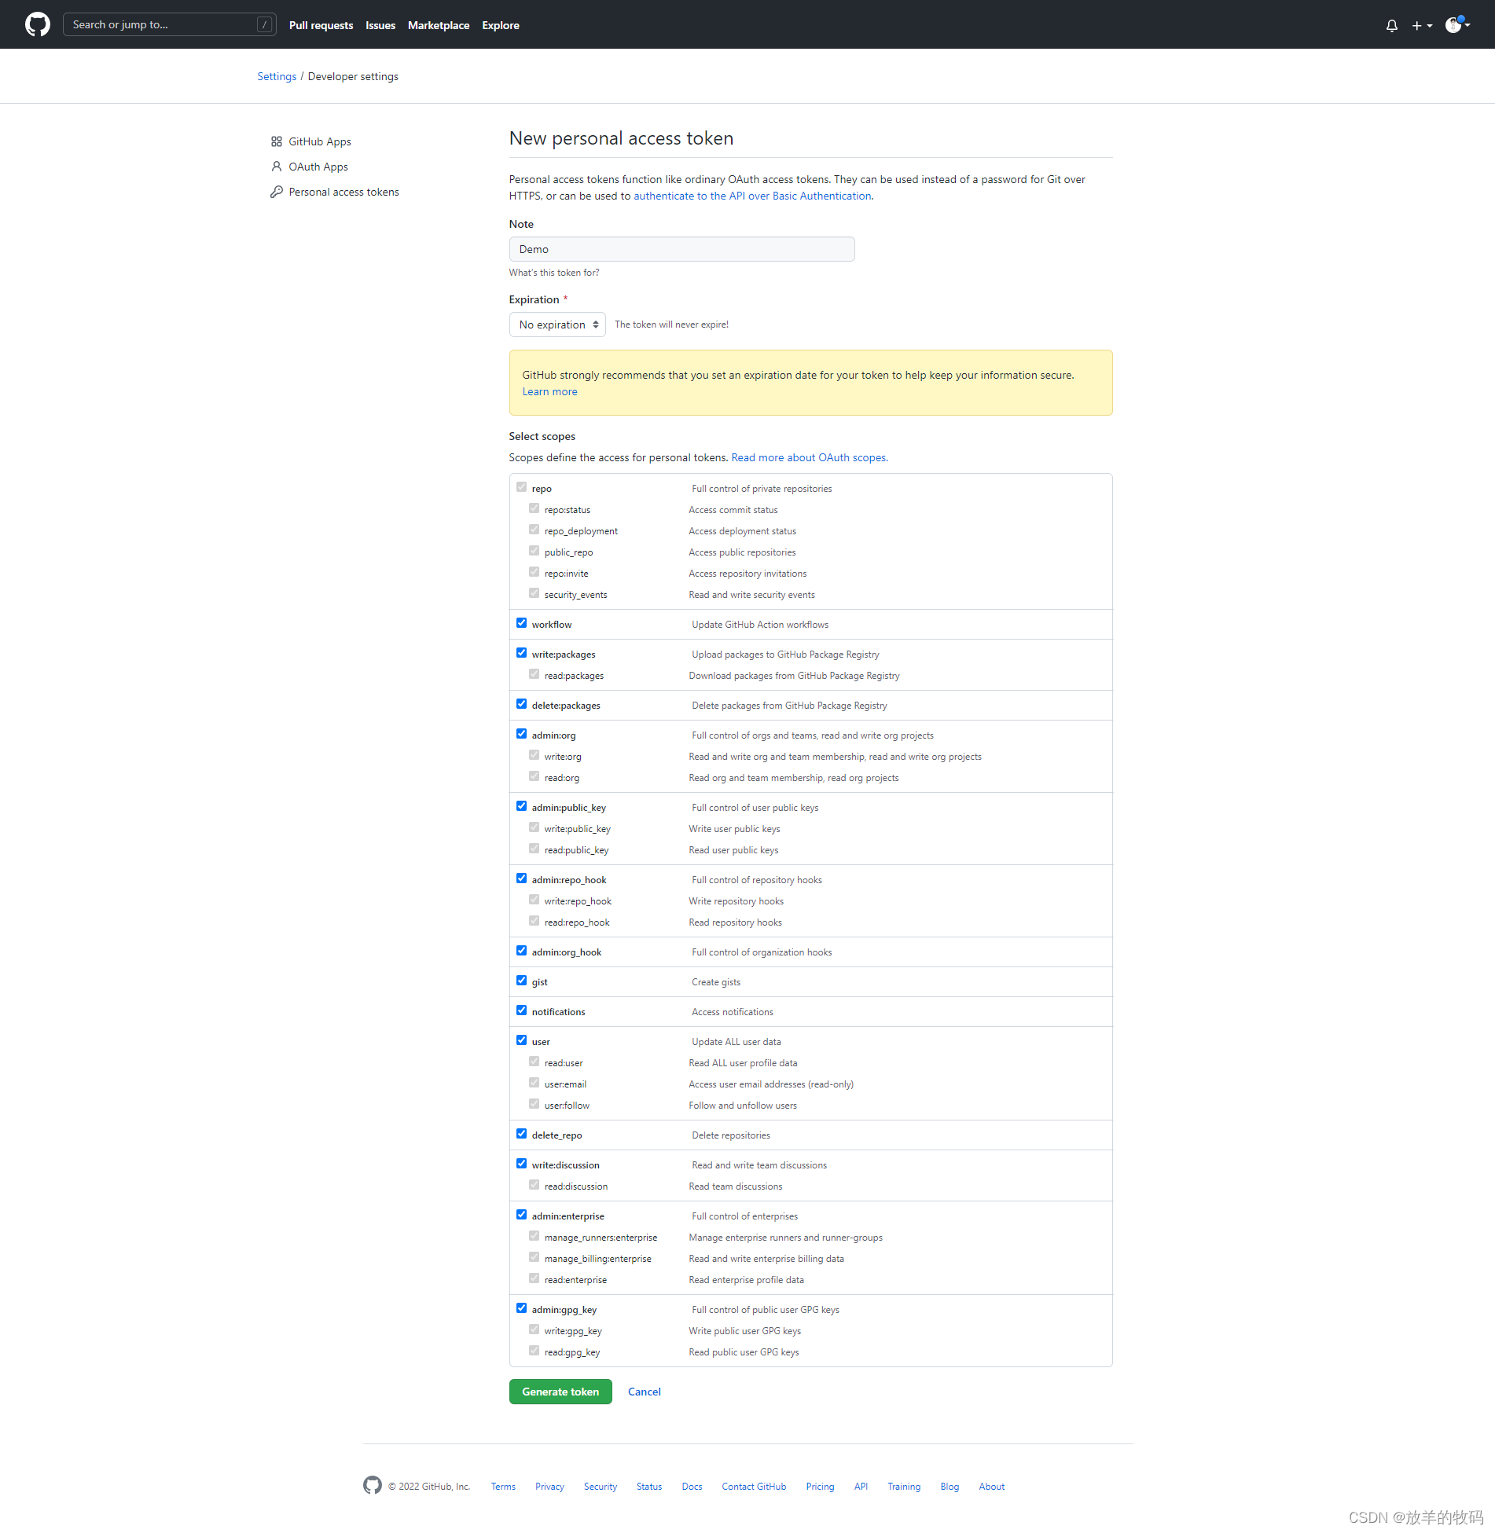Click the read:packages sub-scope checkbox
Screen dimensions: 1495x1533
(534, 674)
